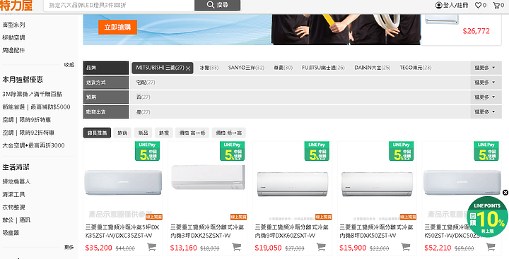This screenshot has height=259, width=509.
Task: Open 移動空調 sidebar link
Action: [x=13, y=37]
